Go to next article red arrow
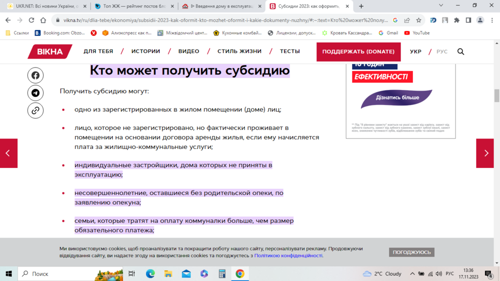500x281 pixels. click(484, 153)
